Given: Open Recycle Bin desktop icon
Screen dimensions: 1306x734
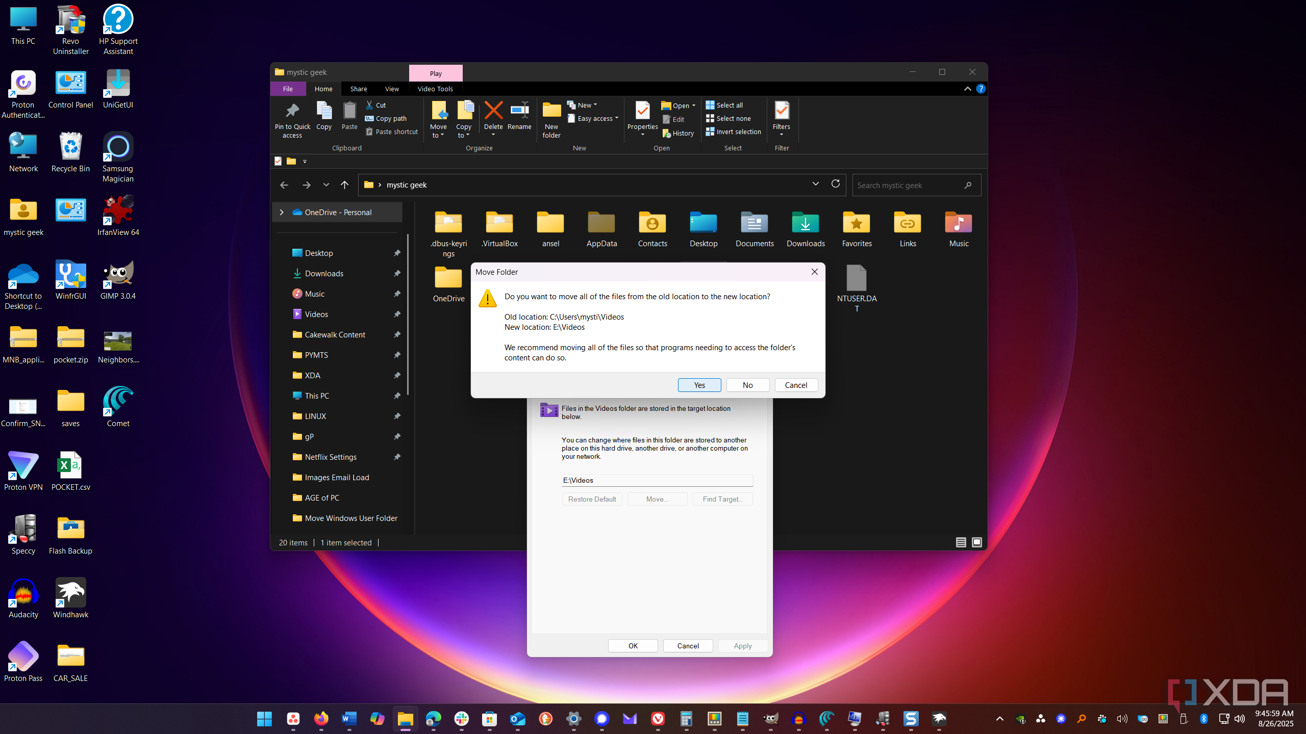Looking at the screenshot, I should coord(70,153).
